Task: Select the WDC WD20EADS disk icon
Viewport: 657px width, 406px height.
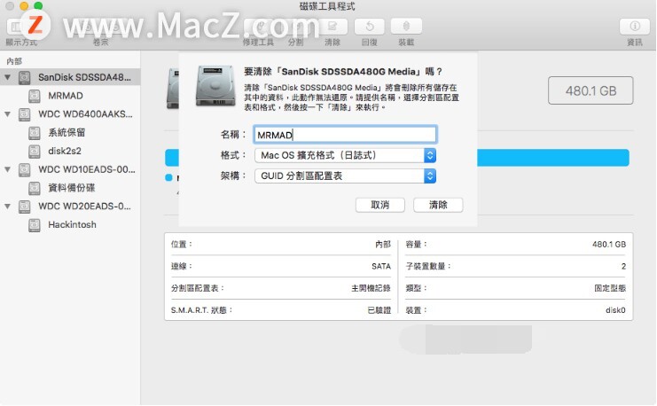Action: (25, 207)
